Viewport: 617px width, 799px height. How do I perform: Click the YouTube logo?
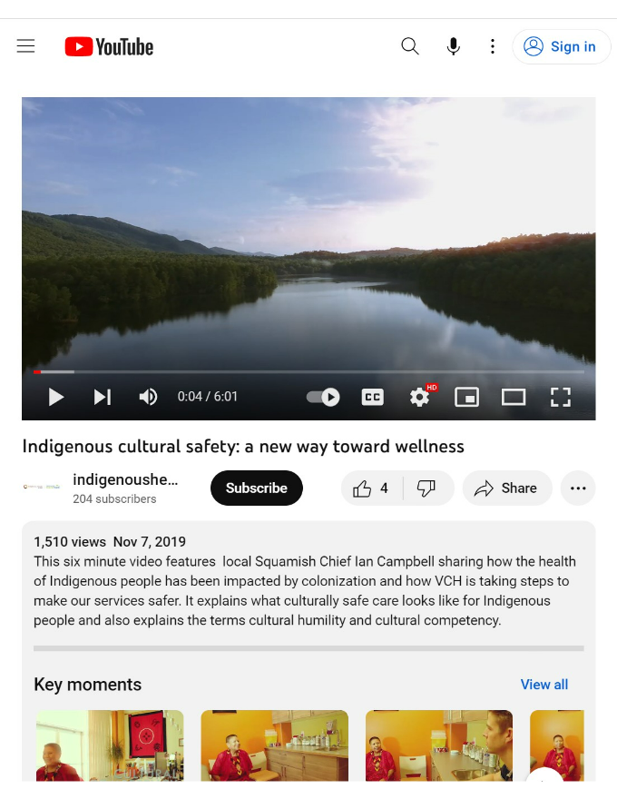coord(109,47)
